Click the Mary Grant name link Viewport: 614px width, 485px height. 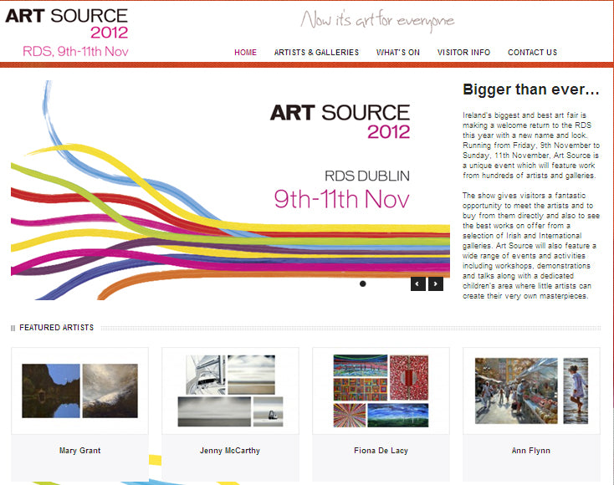(79, 451)
